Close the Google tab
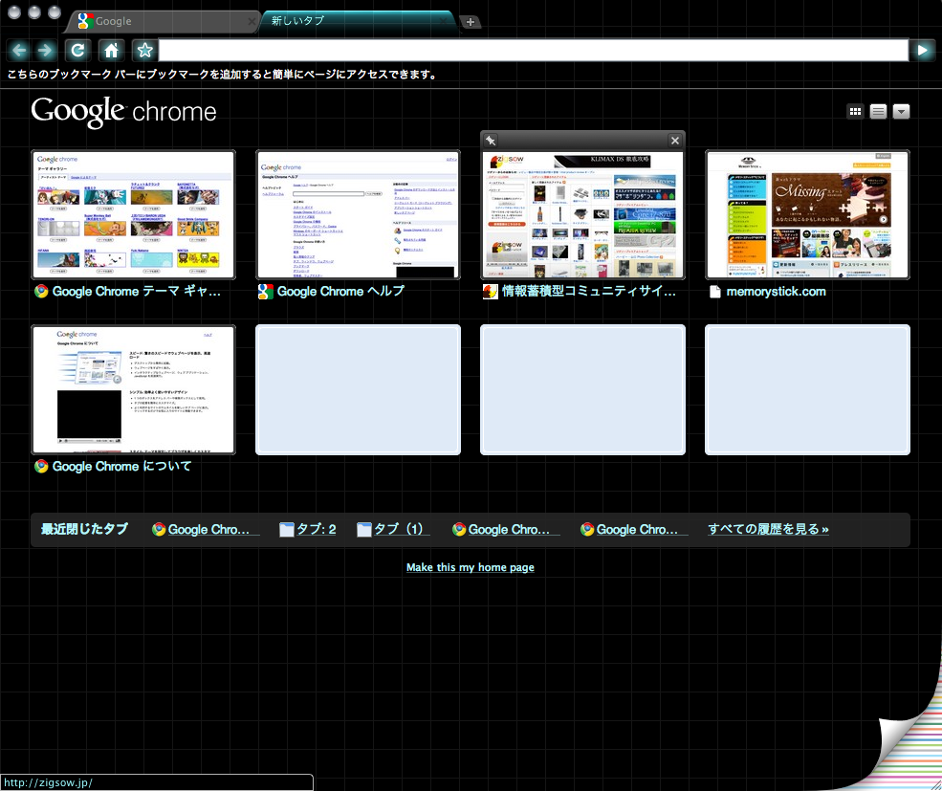Viewport: 942px width, 791px height. coord(252,22)
